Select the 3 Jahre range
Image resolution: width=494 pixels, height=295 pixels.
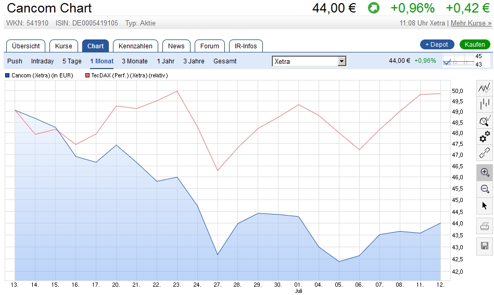tap(194, 61)
